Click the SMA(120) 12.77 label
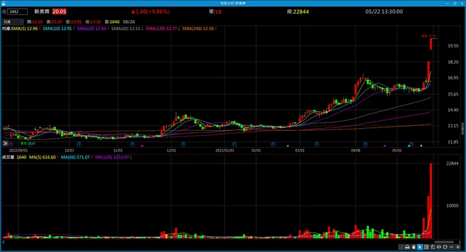The width and height of the screenshot is (466, 252). 161,29
